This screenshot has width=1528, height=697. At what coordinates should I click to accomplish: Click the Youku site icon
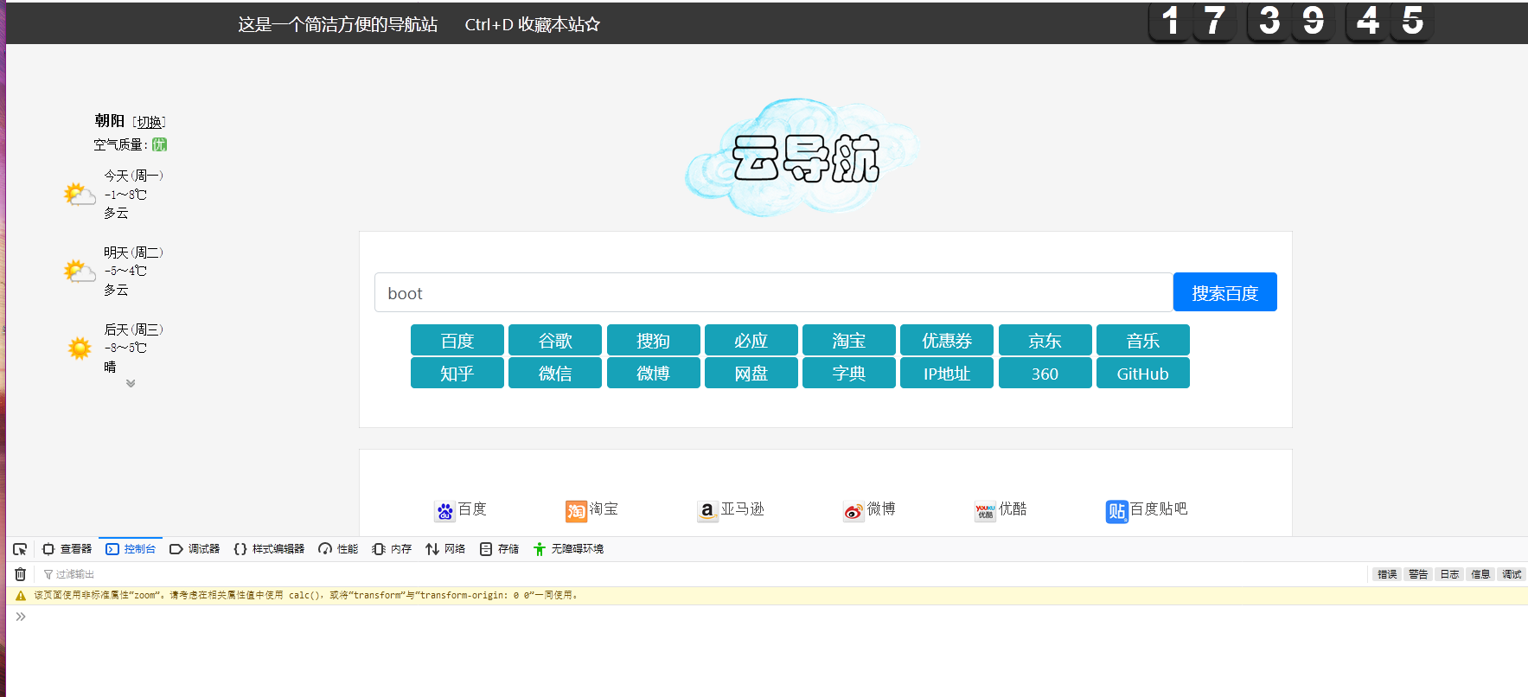[x=985, y=511]
